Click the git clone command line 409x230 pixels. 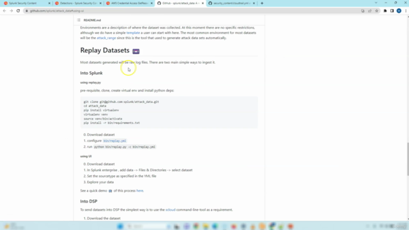pyautogui.click(x=121, y=102)
